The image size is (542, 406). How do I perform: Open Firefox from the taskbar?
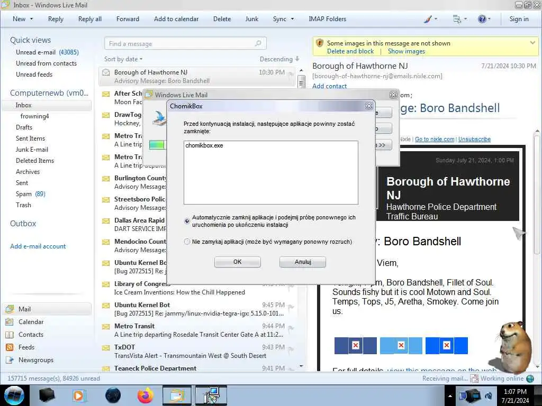(x=146, y=395)
